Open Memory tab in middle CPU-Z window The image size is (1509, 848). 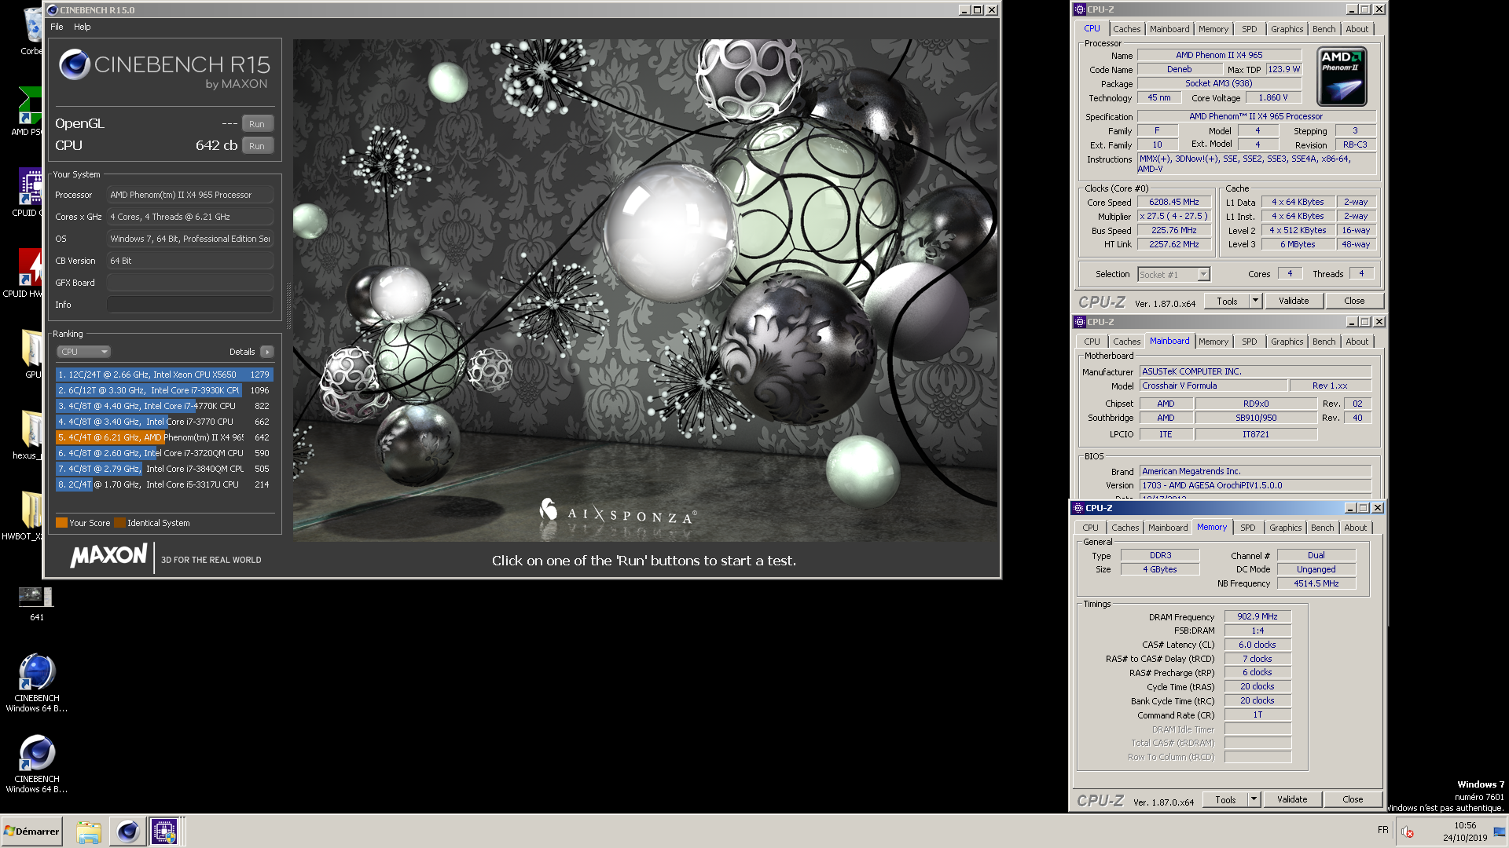(x=1213, y=342)
